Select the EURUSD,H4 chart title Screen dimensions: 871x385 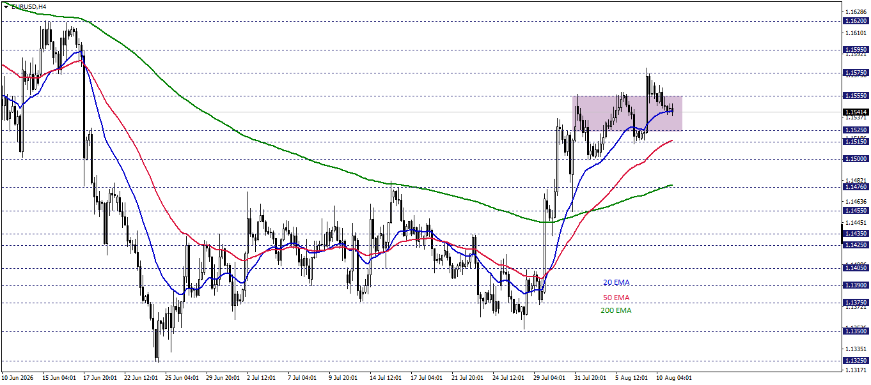[x=28, y=6]
